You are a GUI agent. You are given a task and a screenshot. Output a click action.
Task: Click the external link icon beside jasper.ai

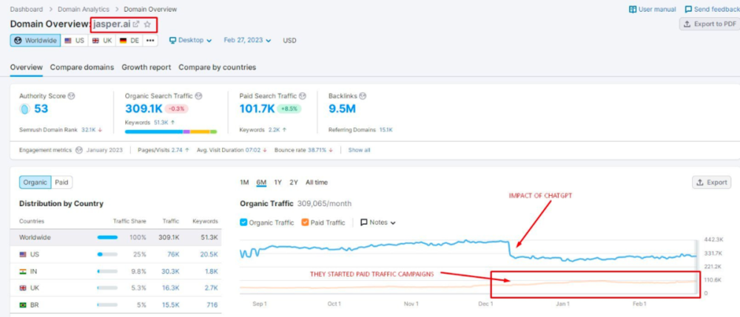(x=136, y=24)
